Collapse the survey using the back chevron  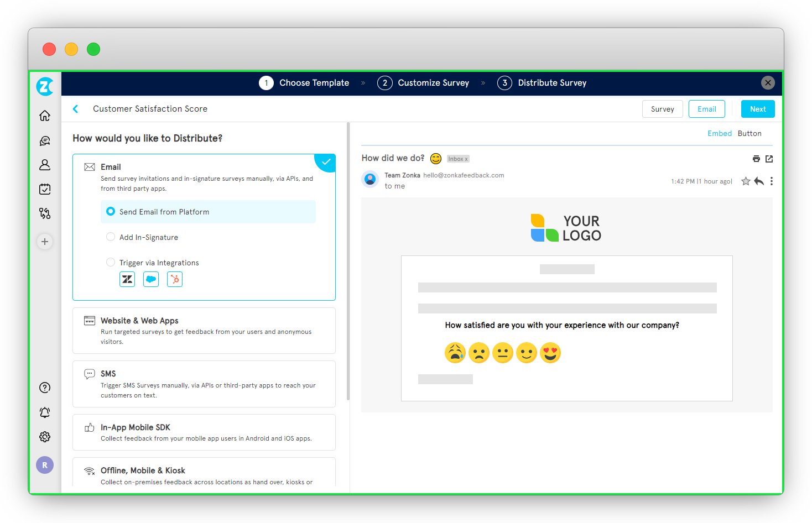tap(75, 108)
